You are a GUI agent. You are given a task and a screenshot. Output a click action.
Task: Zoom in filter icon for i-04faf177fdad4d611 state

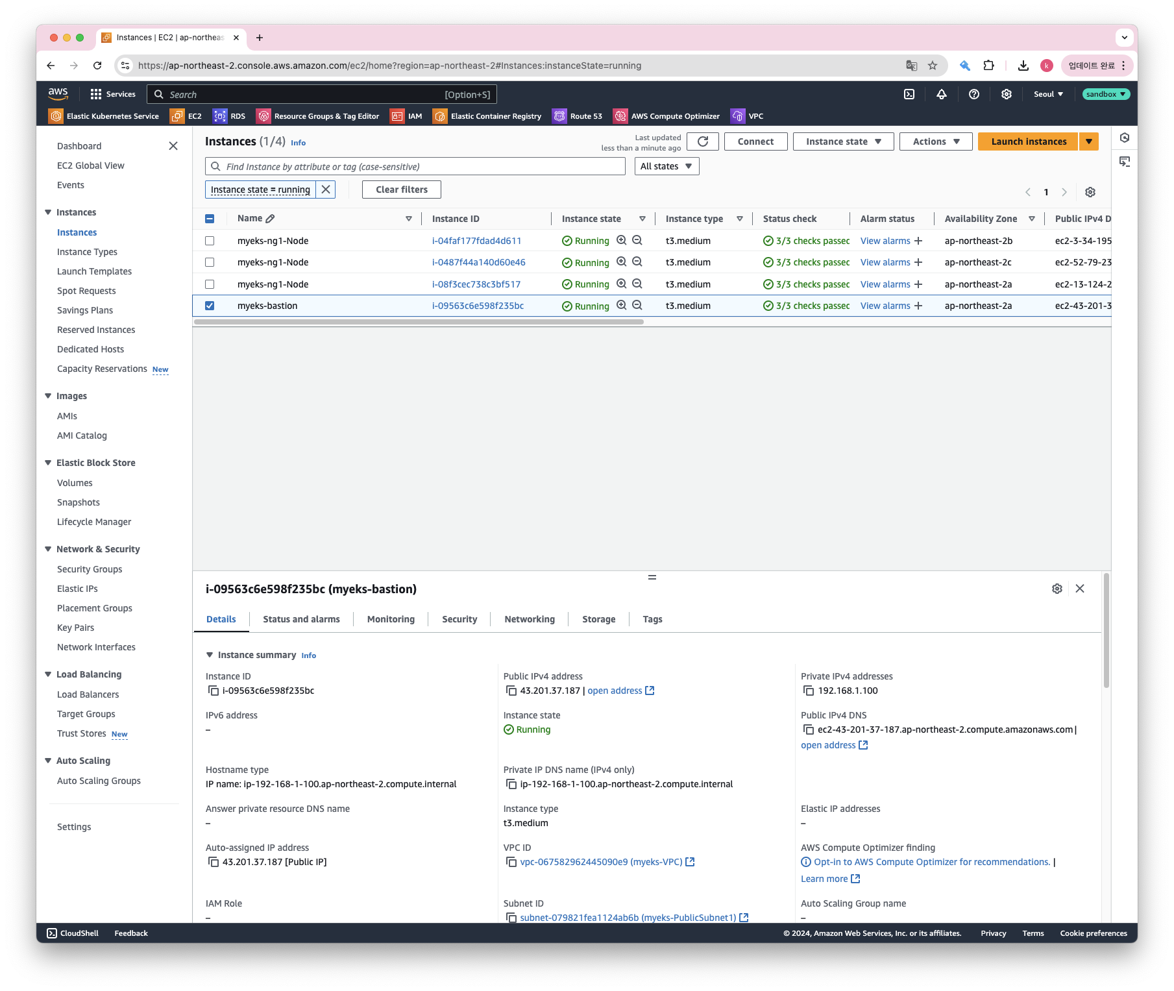coord(622,240)
